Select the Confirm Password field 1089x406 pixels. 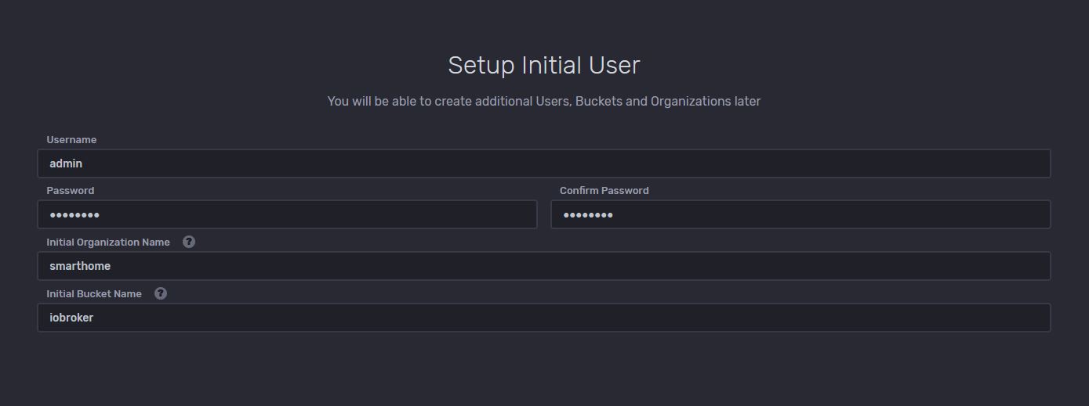coord(800,214)
